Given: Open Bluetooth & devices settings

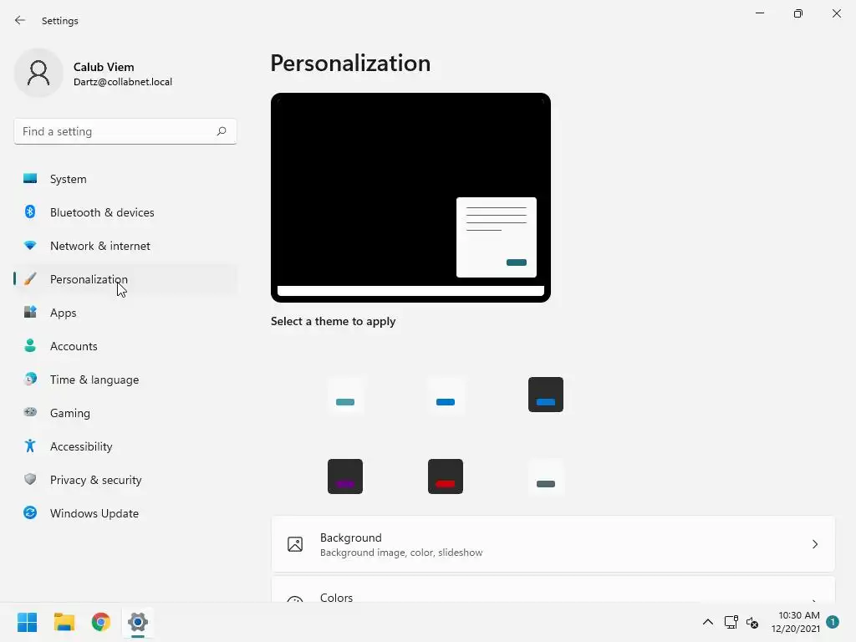Looking at the screenshot, I should (125, 212).
